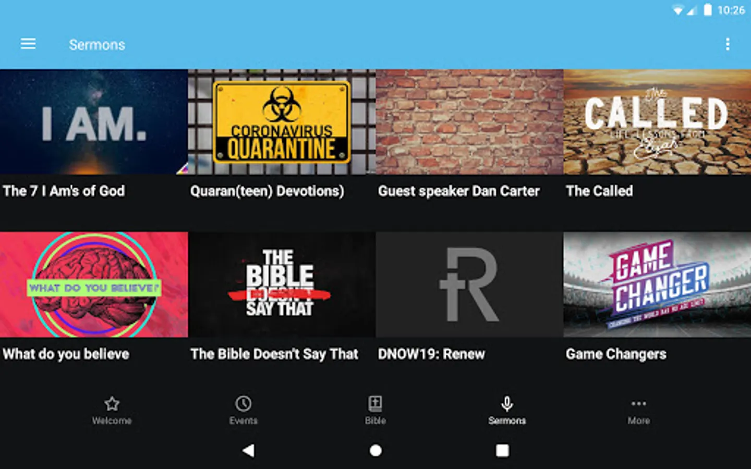Open The Bible Doesn't Say That thumbnail

tap(282, 285)
